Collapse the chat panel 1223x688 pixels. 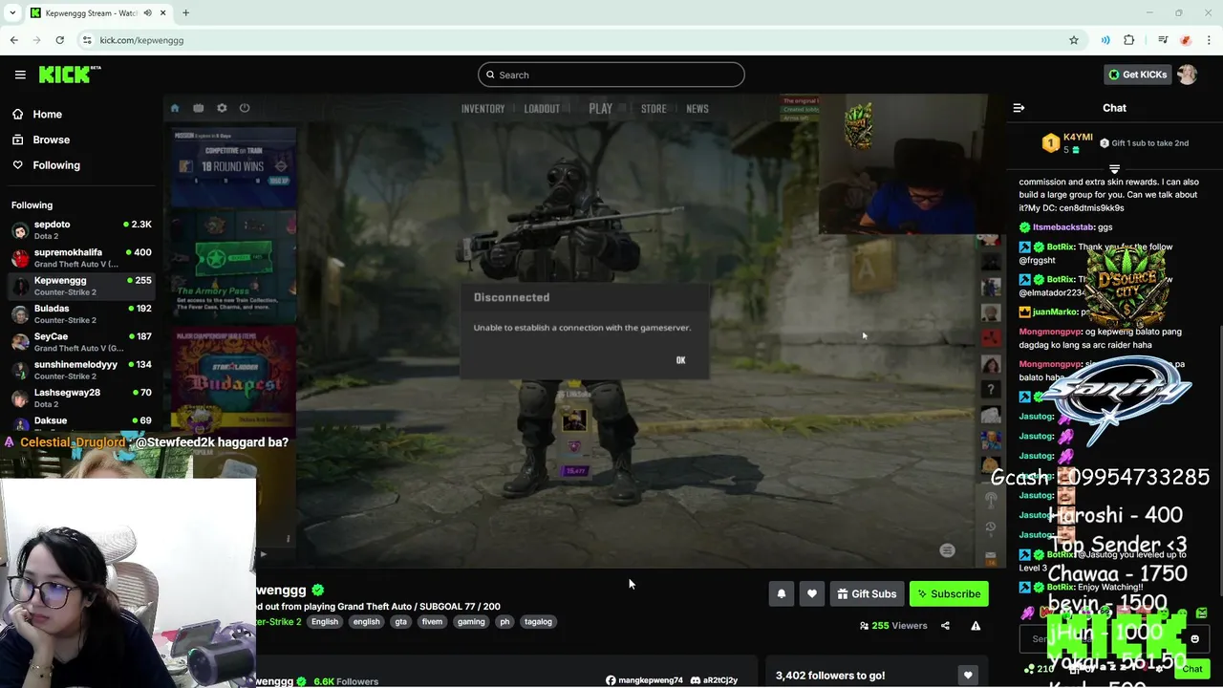pos(1019,108)
